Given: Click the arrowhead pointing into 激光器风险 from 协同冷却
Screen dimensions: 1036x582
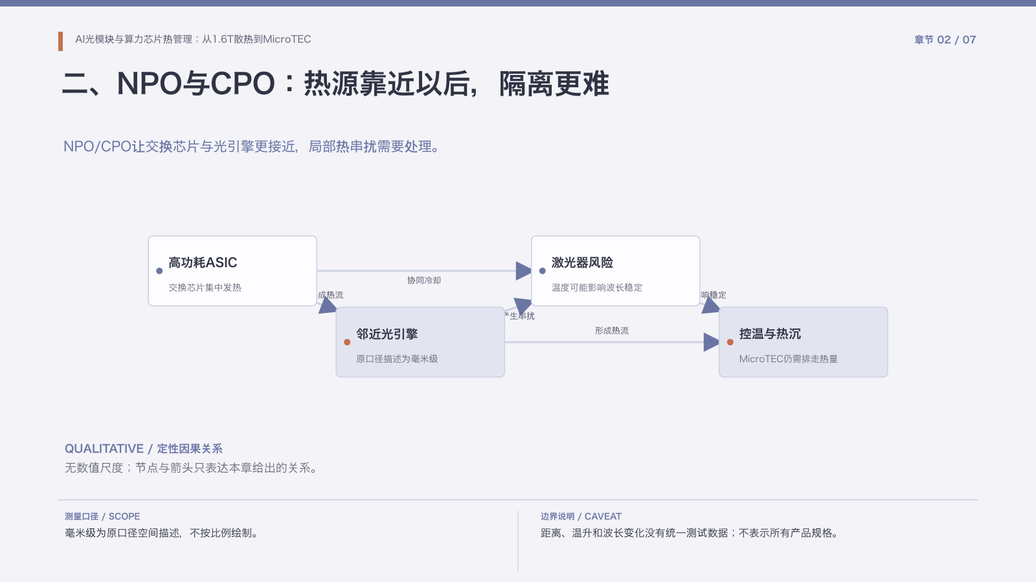Looking at the screenshot, I should (x=524, y=271).
